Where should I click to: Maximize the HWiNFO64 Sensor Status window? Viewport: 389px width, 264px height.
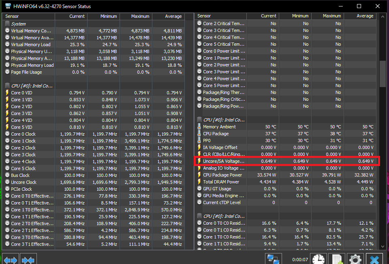click(359, 6)
